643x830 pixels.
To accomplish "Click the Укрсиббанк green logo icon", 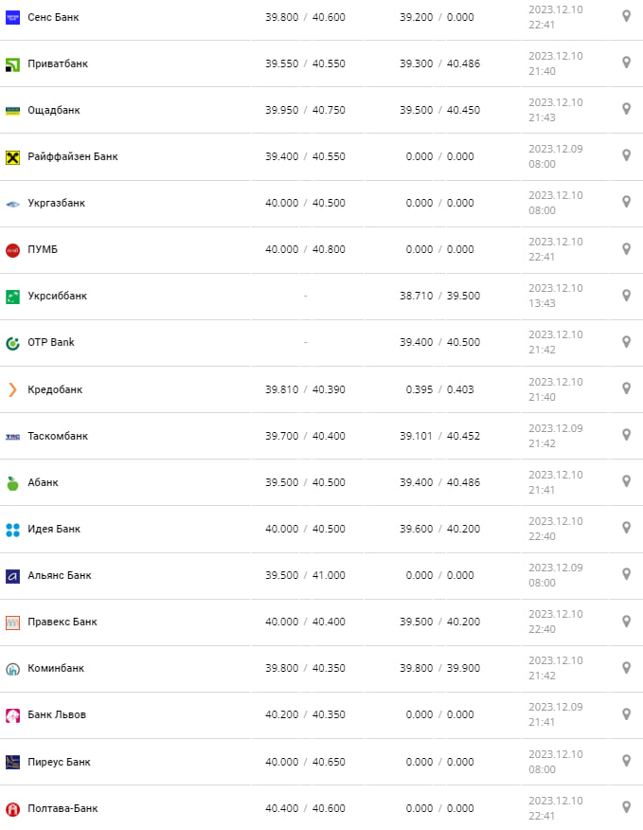I will click(x=12, y=297).
